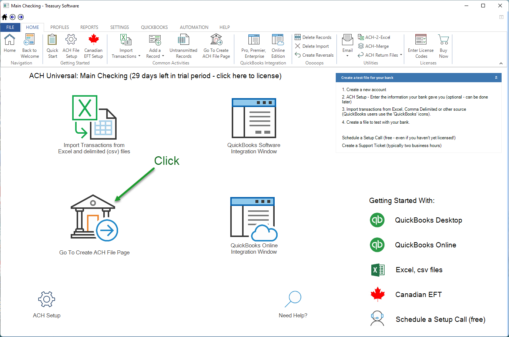
Task: Click forward arrow in quick access bar
Action: point(21,17)
